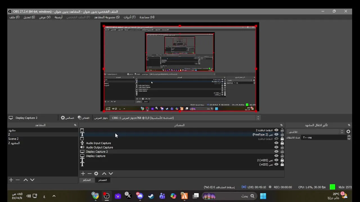Open Discord from the taskbar
This screenshot has height=202, width=360.
[140, 196]
